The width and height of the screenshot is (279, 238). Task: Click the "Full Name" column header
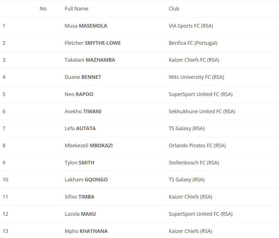(77, 9)
